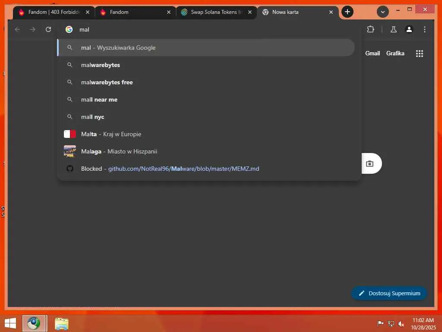Open the Action Center flag tray icon
This screenshot has height=332, width=442.
click(380, 323)
